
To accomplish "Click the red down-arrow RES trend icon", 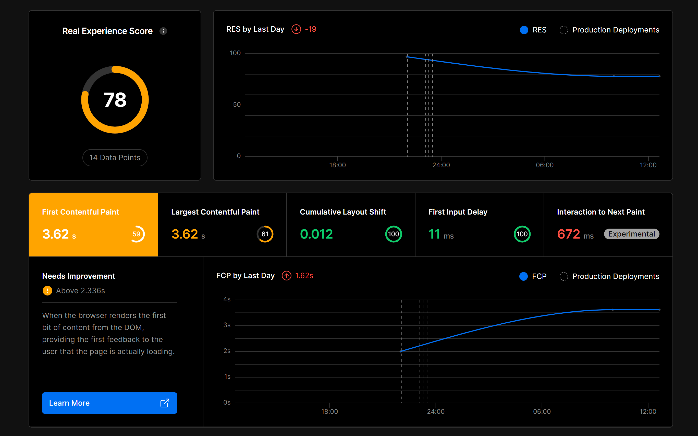I will tap(296, 29).
